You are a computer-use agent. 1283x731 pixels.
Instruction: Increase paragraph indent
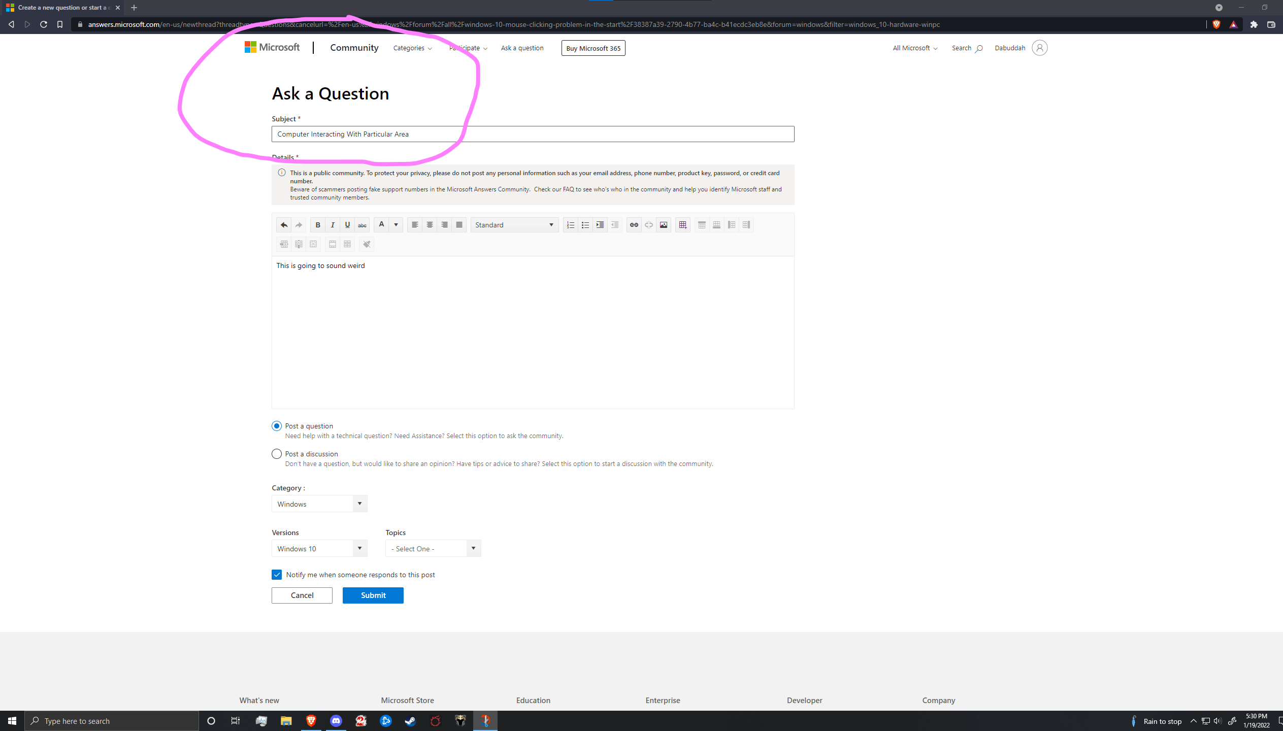click(600, 225)
